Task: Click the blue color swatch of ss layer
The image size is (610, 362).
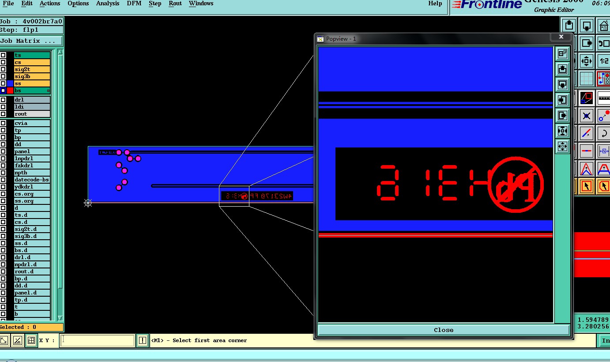Action: coord(10,83)
